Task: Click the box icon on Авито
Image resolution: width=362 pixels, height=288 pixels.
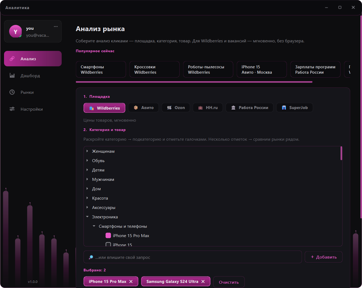Action: coord(136,108)
